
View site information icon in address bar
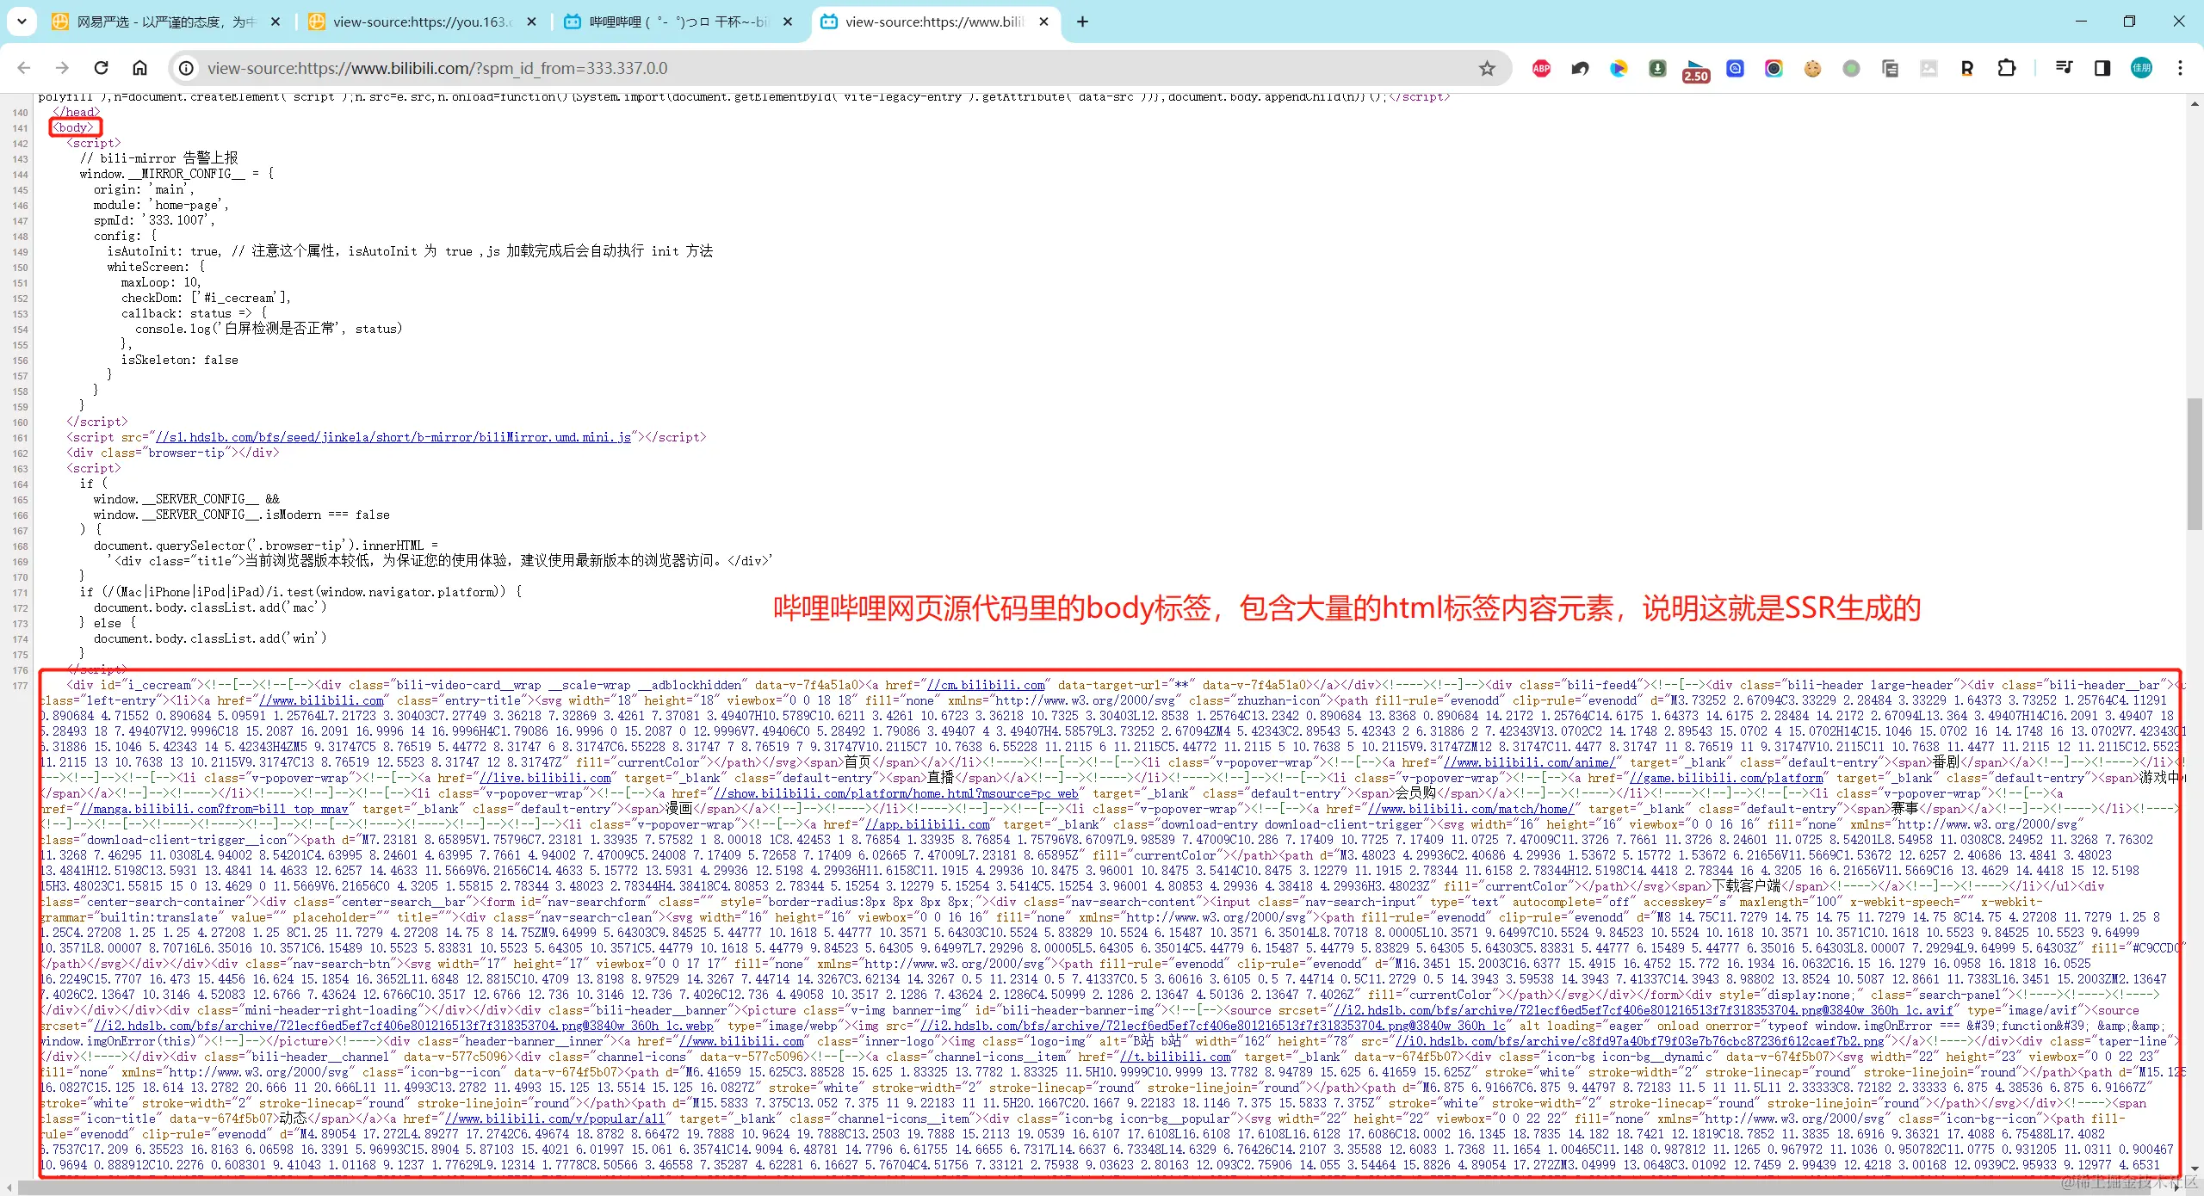(186, 68)
